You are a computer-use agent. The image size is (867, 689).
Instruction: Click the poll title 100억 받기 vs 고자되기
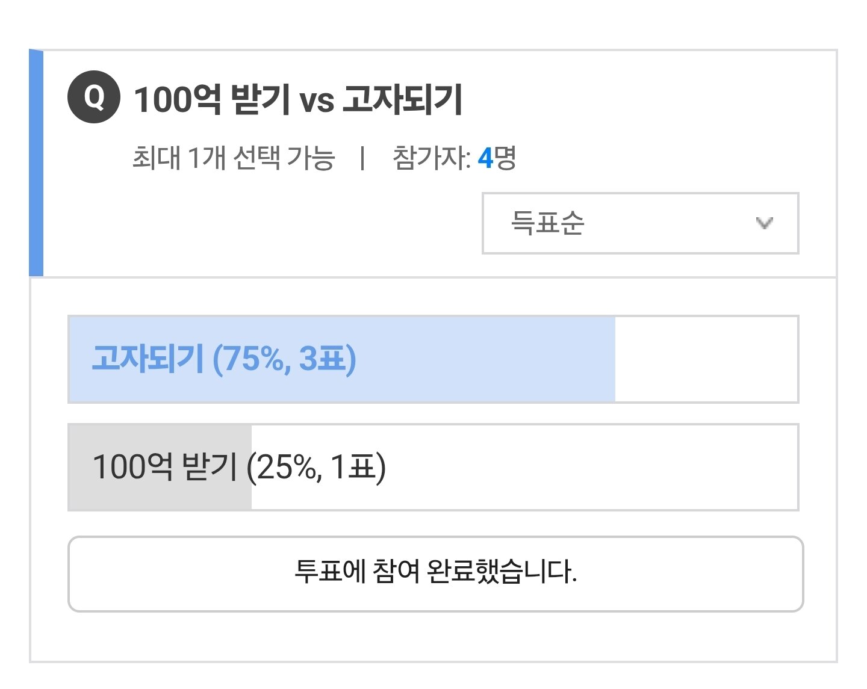297,99
